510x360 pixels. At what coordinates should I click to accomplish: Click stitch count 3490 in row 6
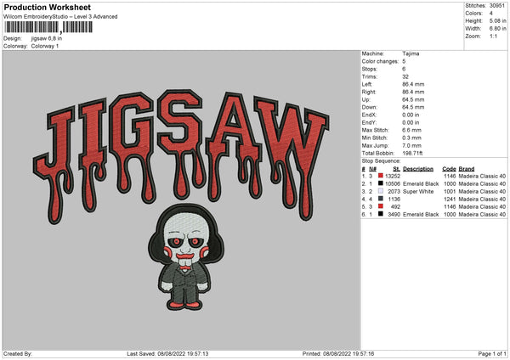394,215
